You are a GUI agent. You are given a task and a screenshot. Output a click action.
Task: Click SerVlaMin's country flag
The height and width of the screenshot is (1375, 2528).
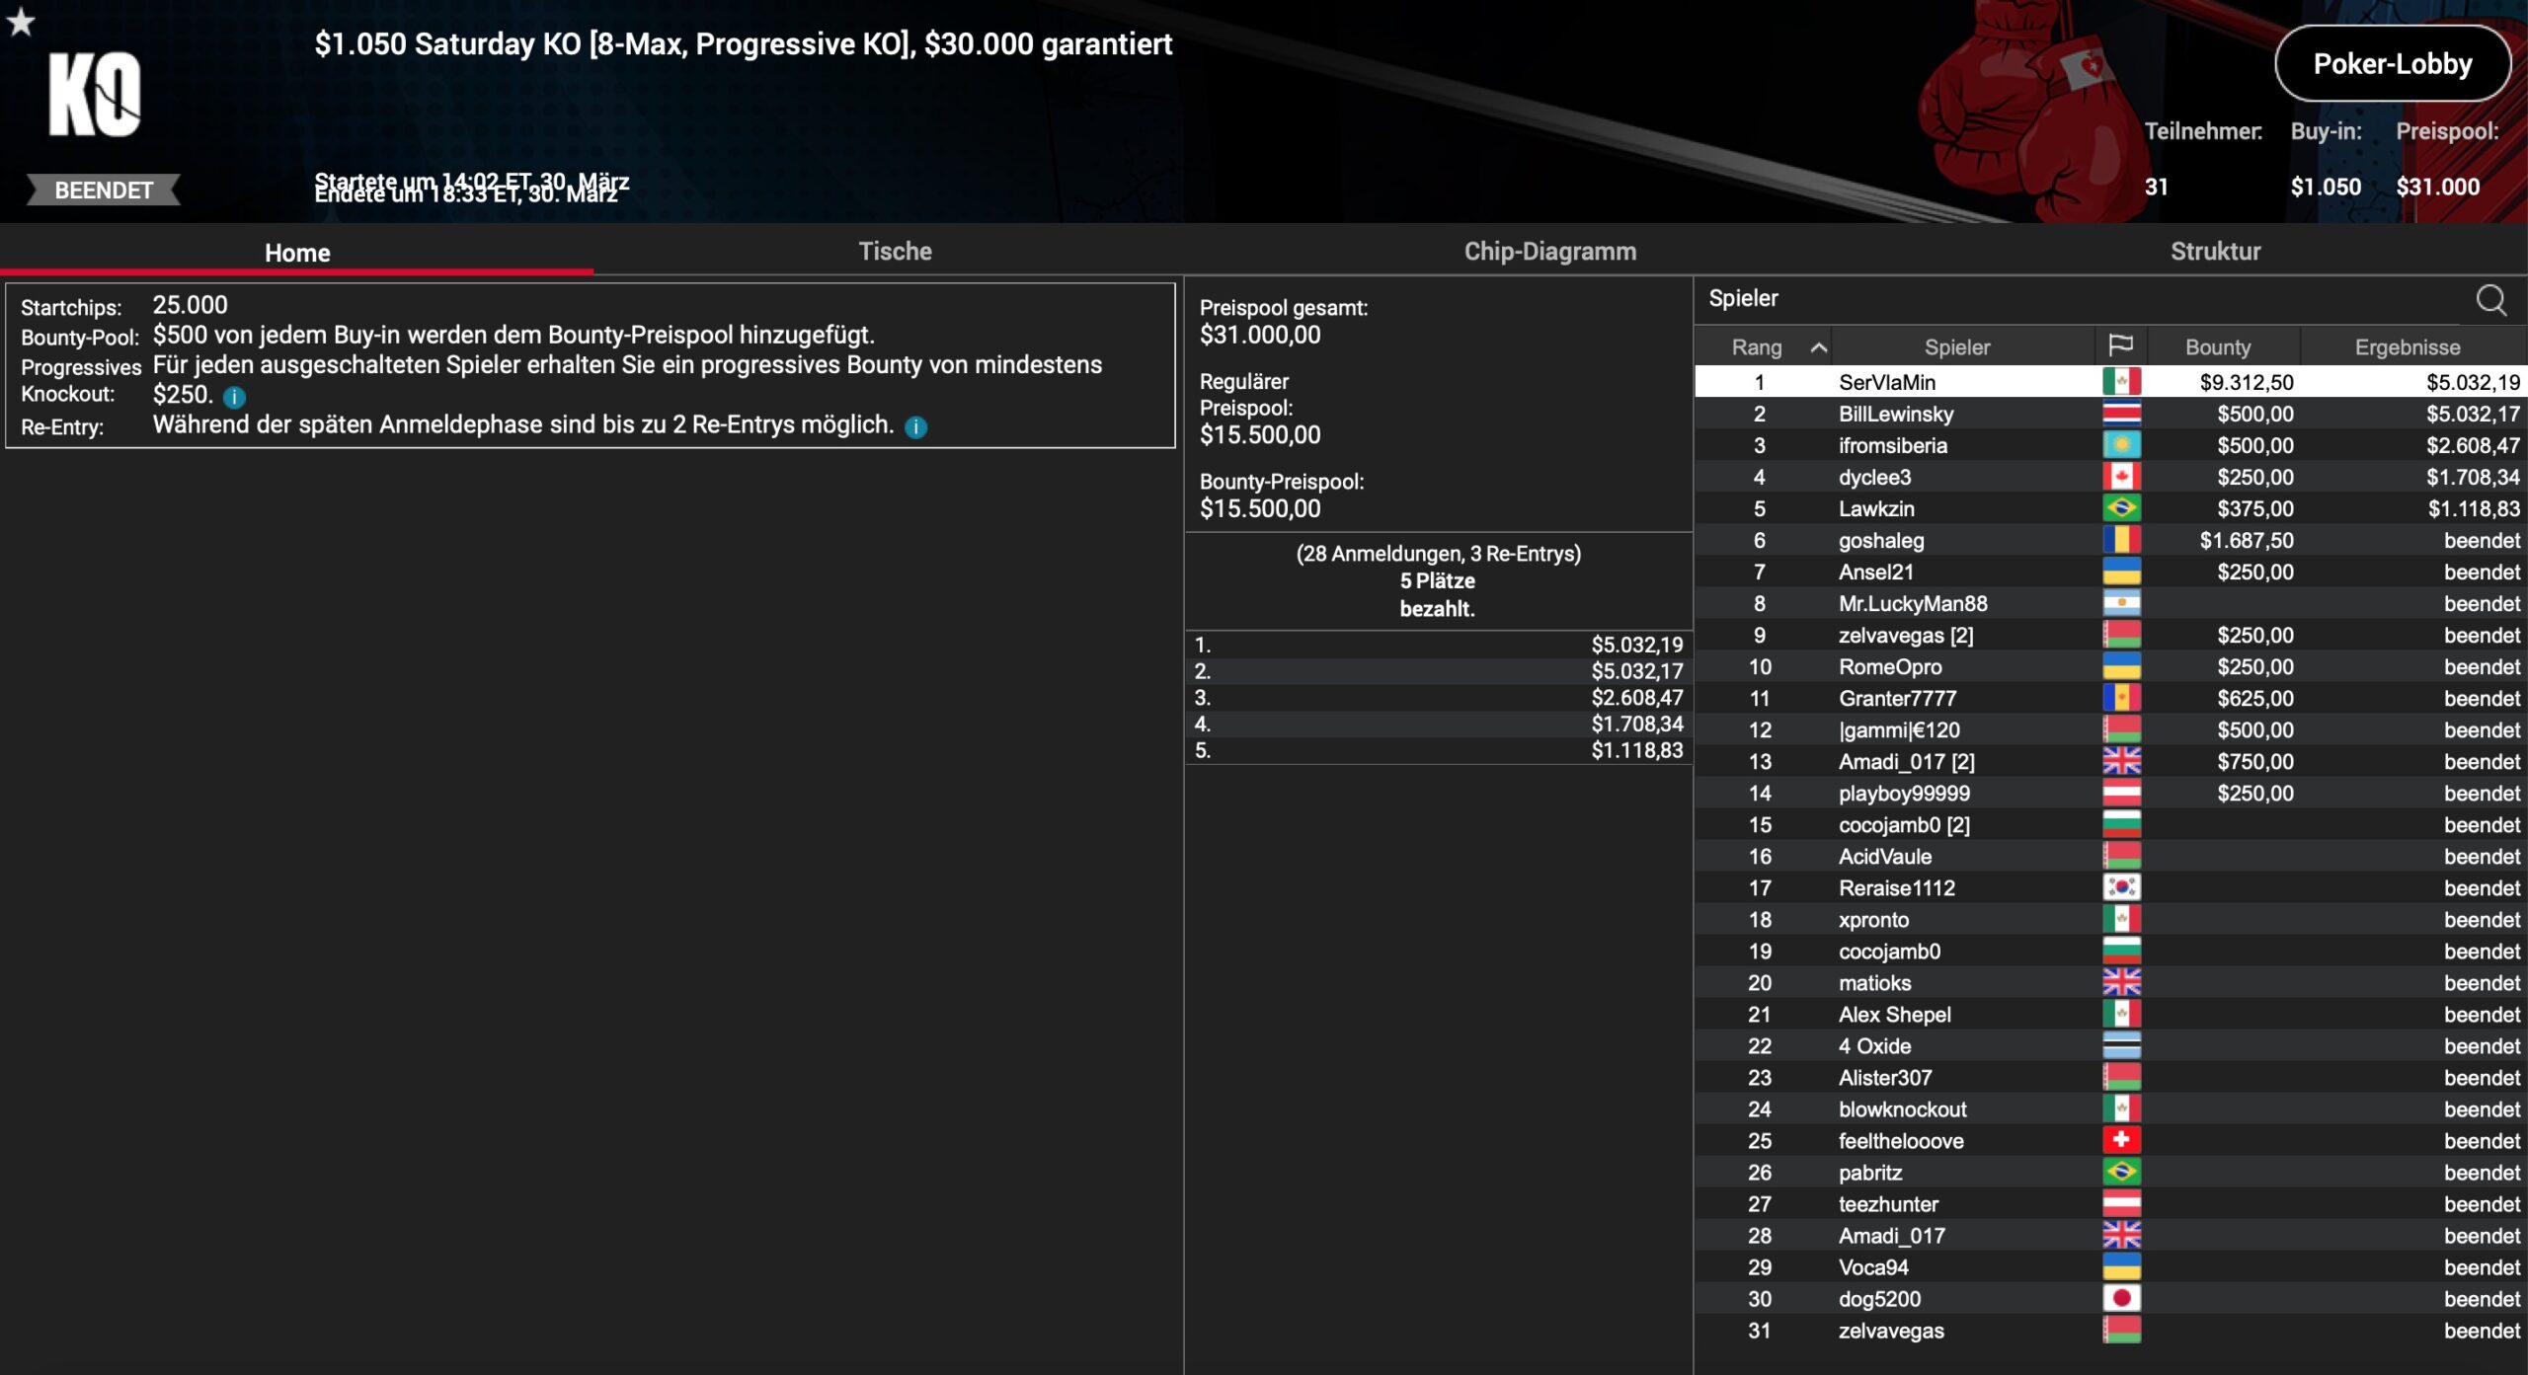pos(2120,382)
